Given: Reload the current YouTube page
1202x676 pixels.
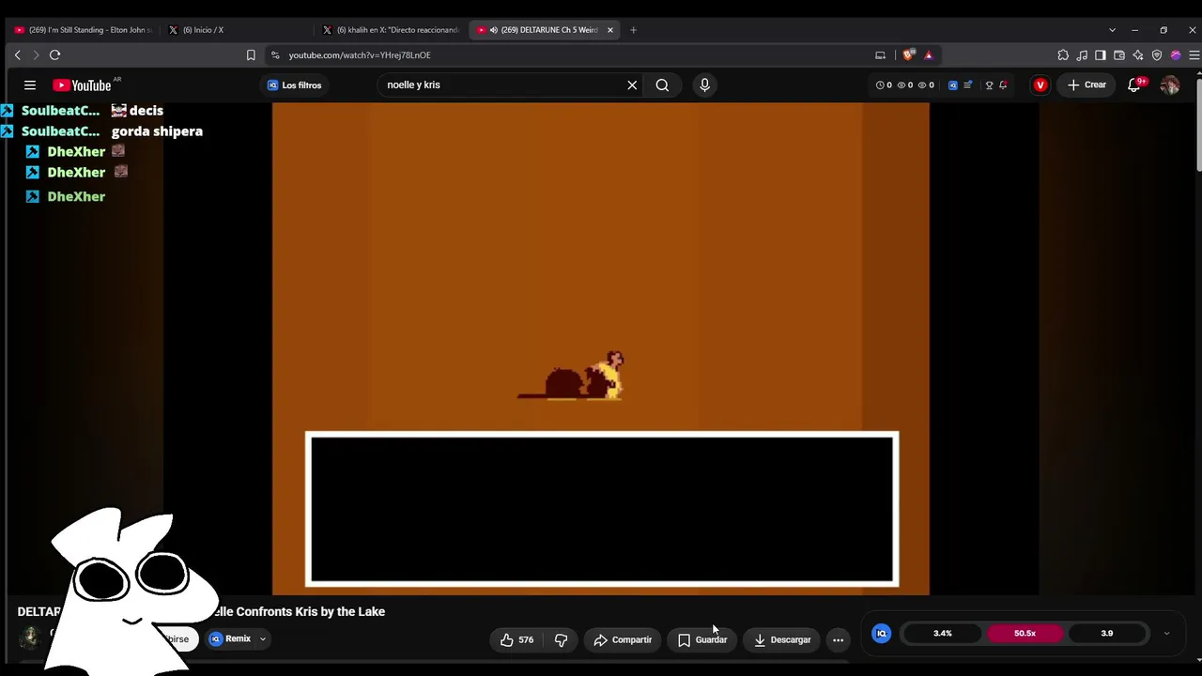Looking at the screenshot, I should point(54,55).
